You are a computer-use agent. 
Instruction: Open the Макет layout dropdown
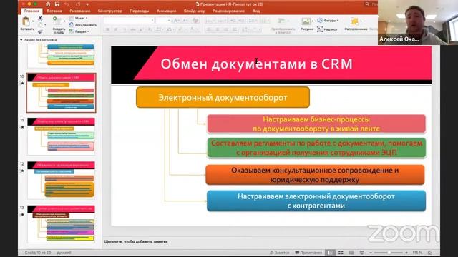coord(78,18)
